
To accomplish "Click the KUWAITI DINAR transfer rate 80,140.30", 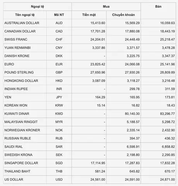I will point(132,114).
